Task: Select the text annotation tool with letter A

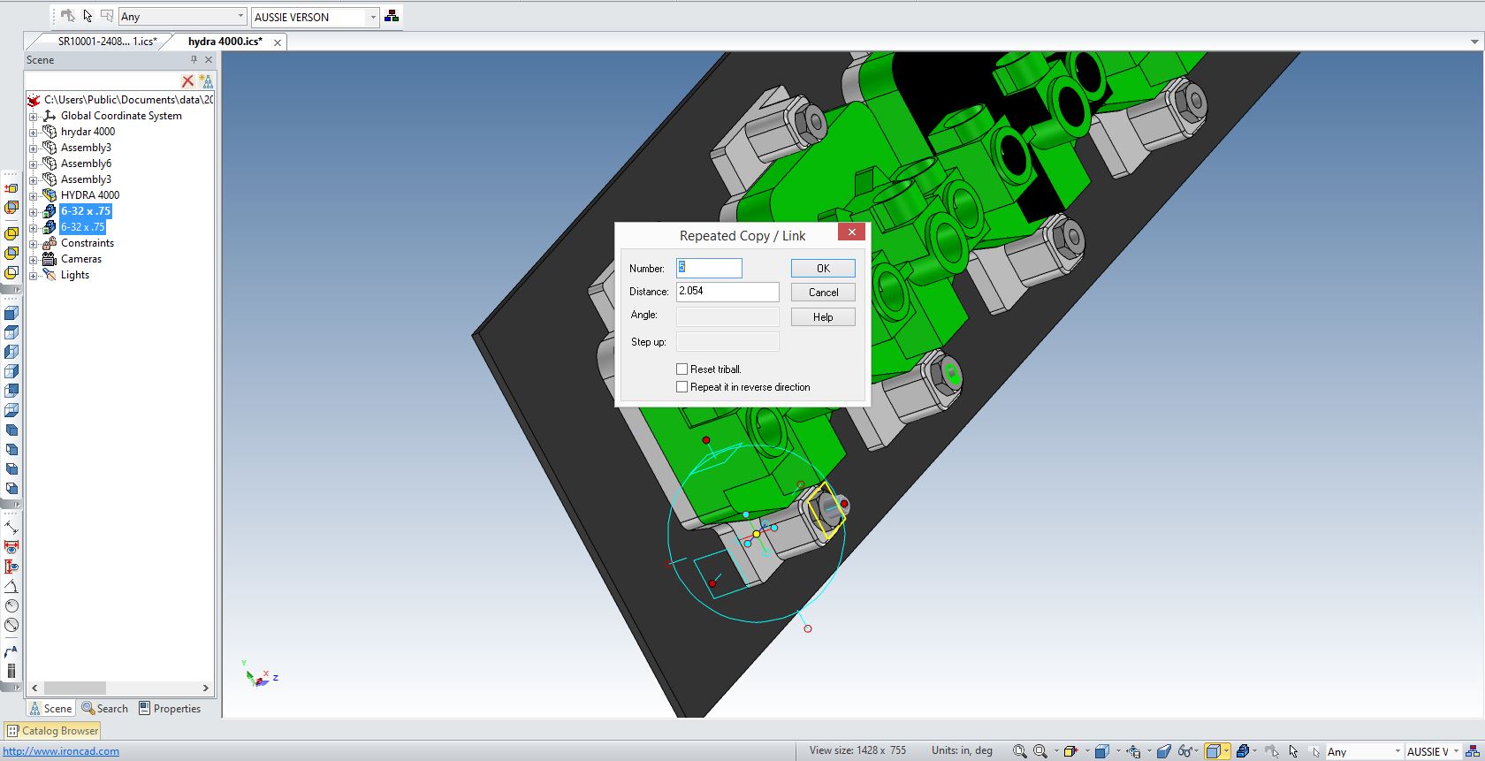Action: click(11, 651)
